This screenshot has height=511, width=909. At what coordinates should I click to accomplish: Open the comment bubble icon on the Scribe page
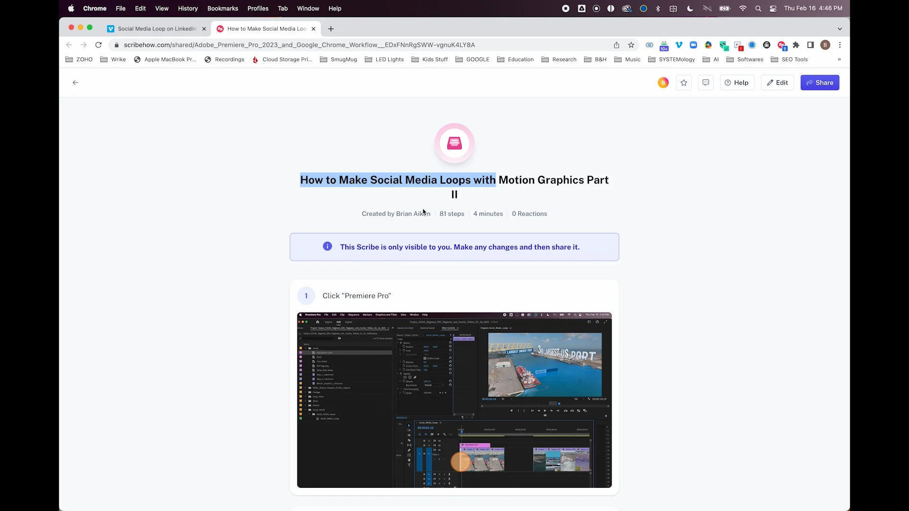(706, 82)
